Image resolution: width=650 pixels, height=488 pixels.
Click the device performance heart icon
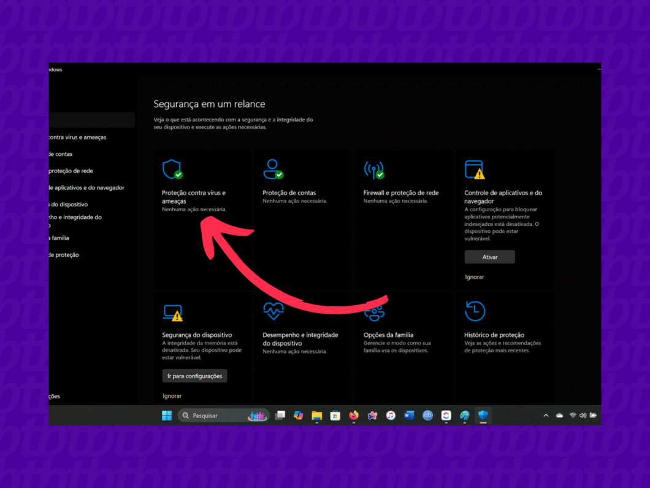pos(273,311)
